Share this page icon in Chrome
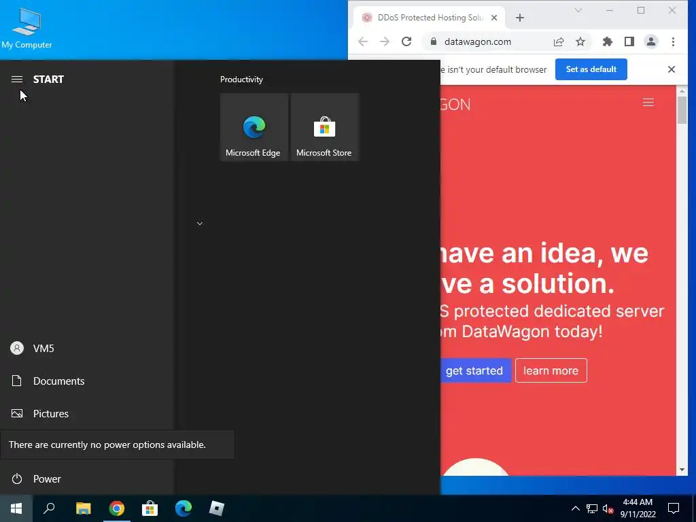Viewport: 696px width, 522px height. point(559,41)
